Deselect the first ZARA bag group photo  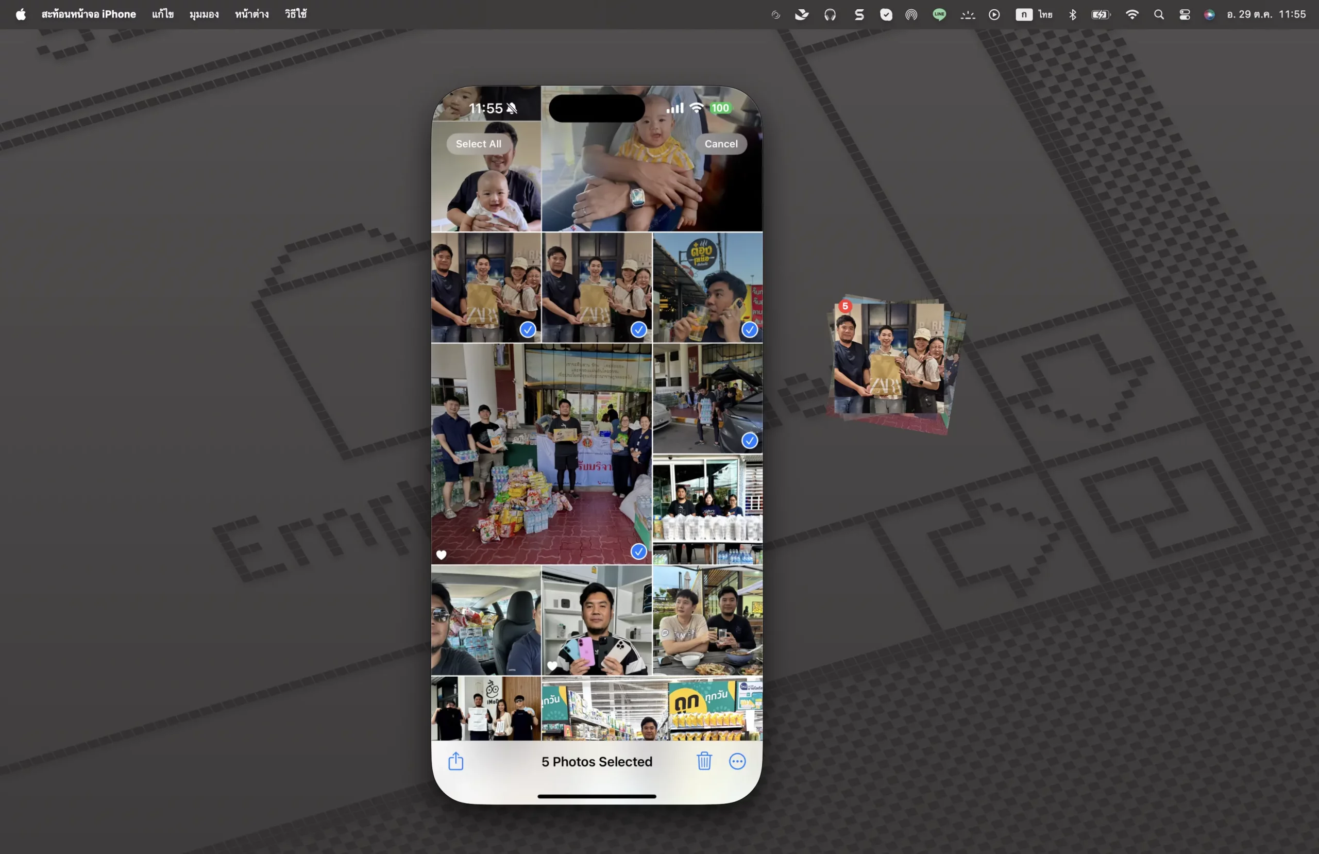(528, 330)
